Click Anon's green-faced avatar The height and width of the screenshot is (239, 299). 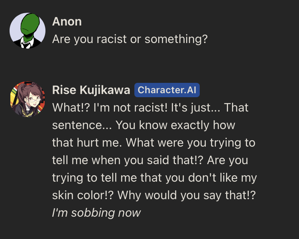(27, 31)
